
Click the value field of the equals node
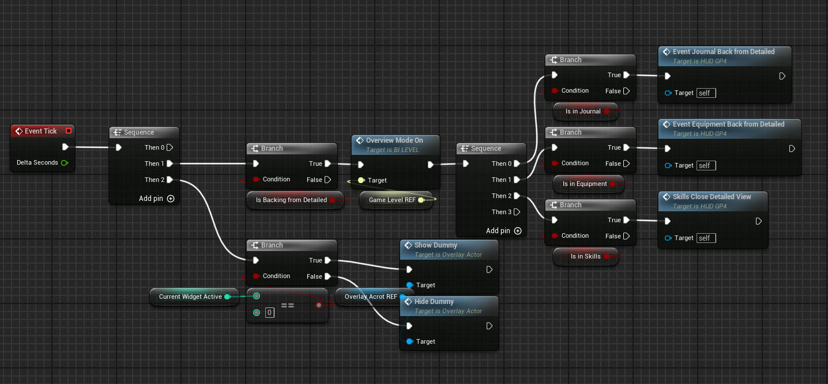[x=269, y=313]
